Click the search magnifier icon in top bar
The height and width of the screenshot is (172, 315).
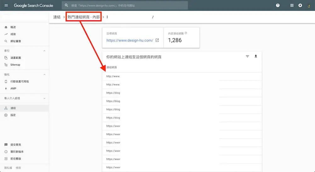66,5
